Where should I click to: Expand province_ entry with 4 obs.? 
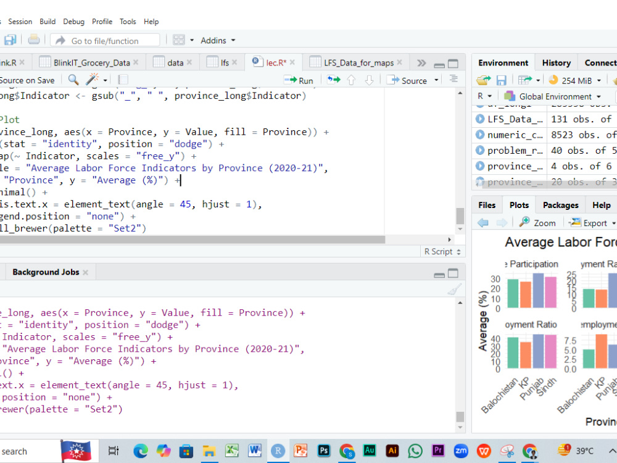tap(479, 166)
